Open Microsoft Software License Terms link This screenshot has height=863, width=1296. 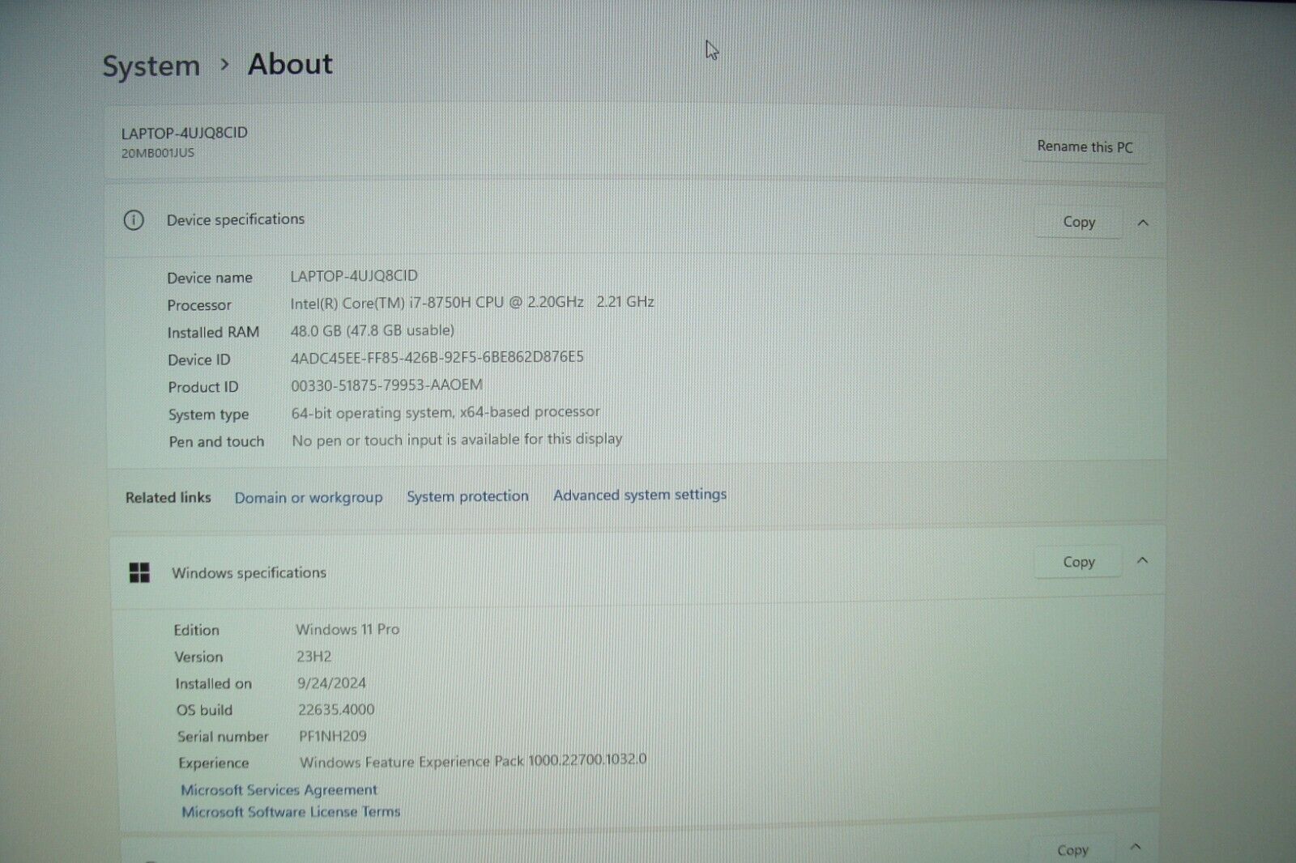pos(291,811)
